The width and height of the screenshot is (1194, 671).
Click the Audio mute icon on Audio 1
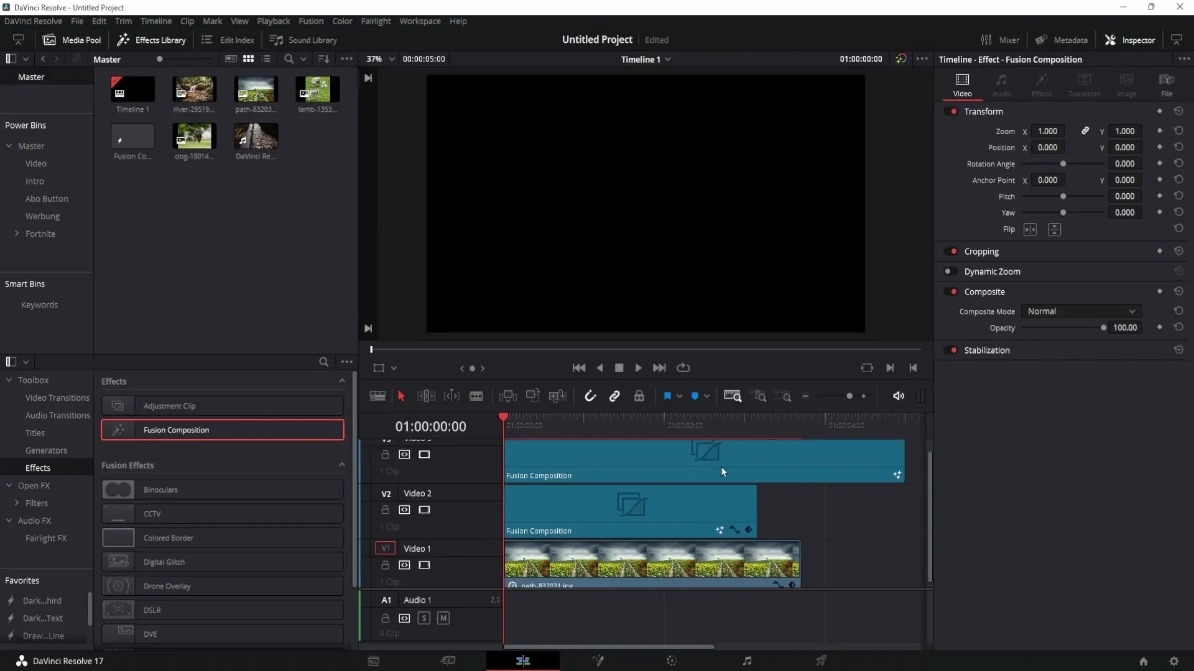pos(443,618)
